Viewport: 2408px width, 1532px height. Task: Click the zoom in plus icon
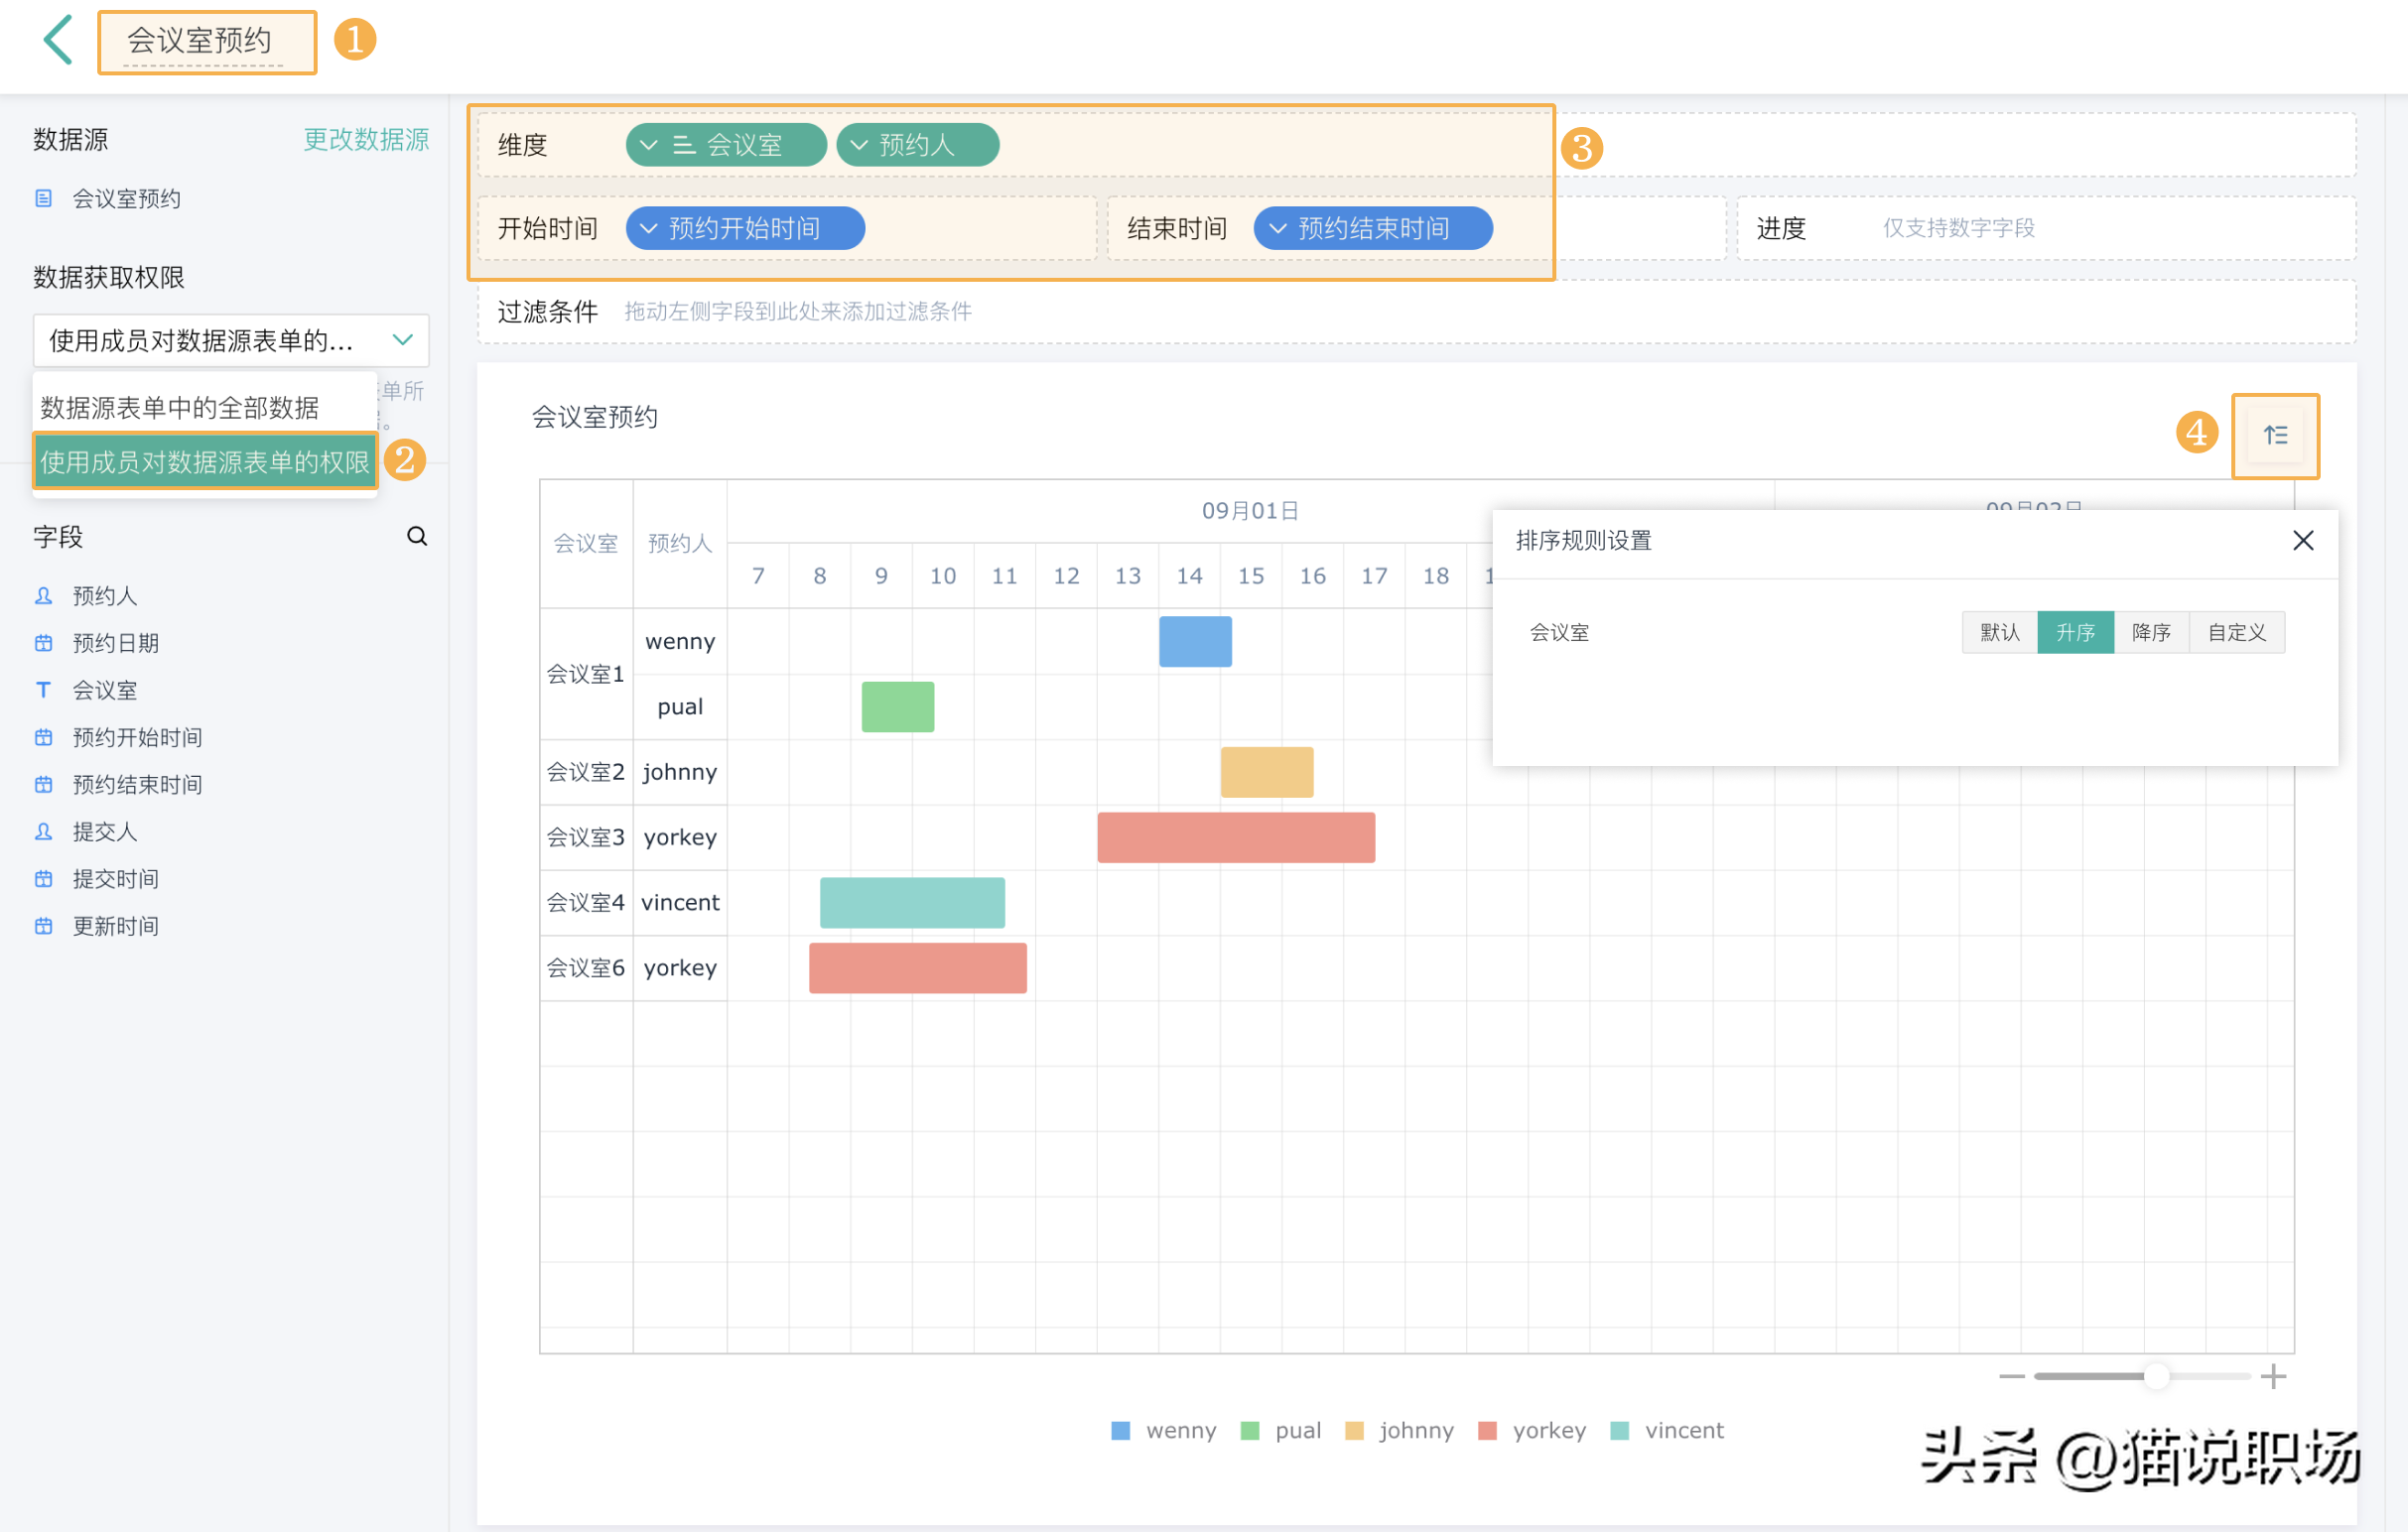2273,1376
